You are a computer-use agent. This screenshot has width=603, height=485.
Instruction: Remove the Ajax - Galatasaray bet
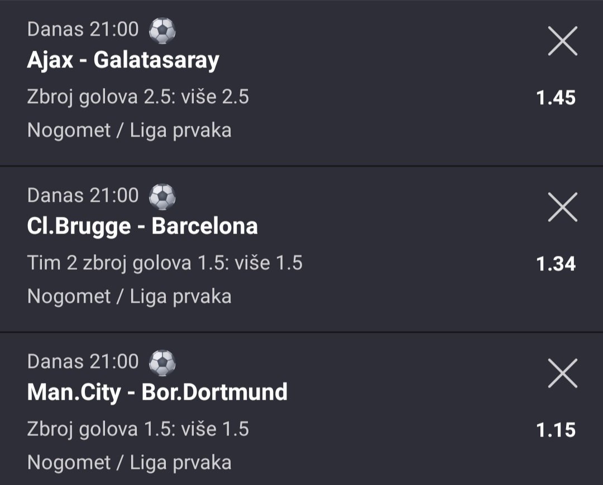pyautogui.click(x=562, y=42)
